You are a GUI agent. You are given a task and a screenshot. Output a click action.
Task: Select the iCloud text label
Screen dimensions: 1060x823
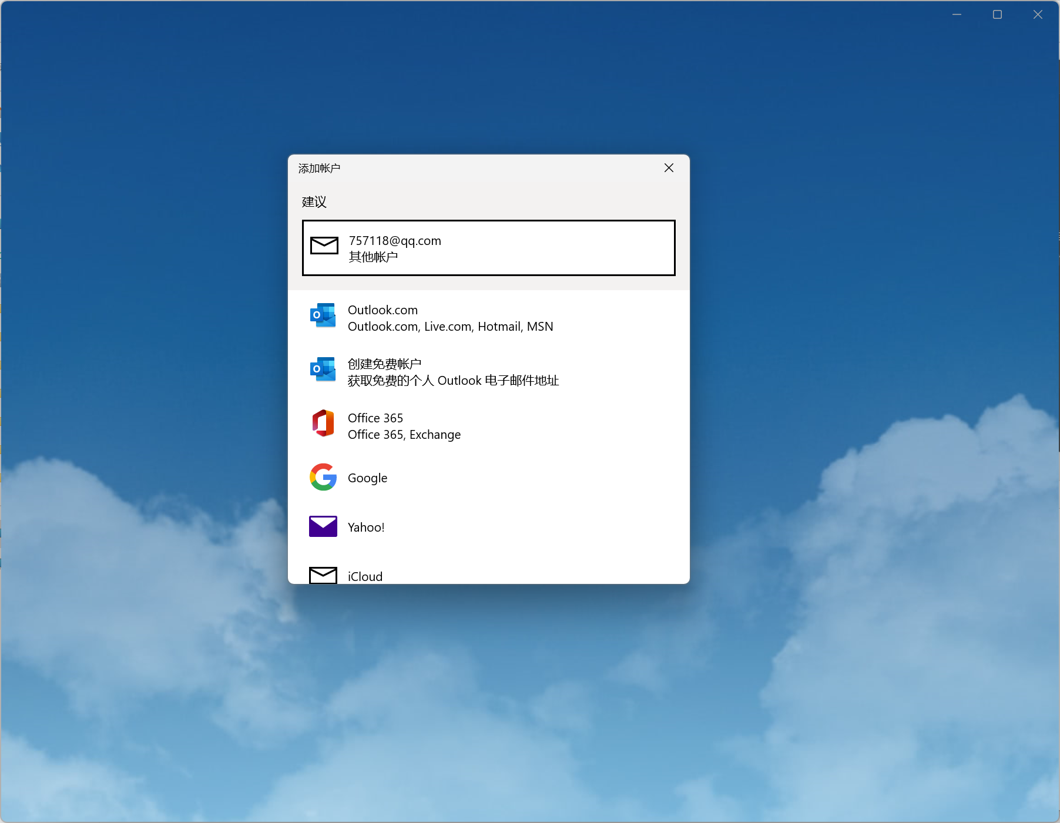pyautogui.click(x=365, y=576)
